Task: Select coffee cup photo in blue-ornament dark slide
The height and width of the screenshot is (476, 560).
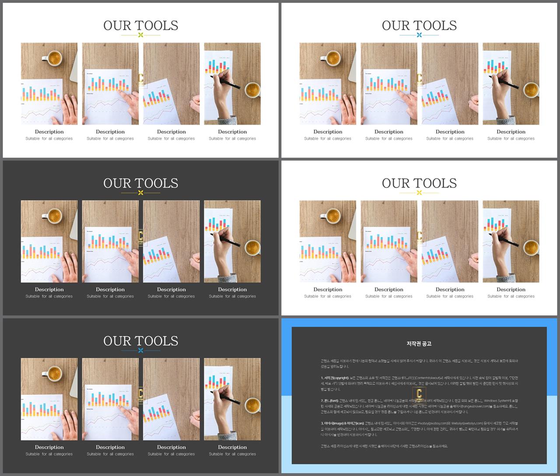Action: [49, 399]
